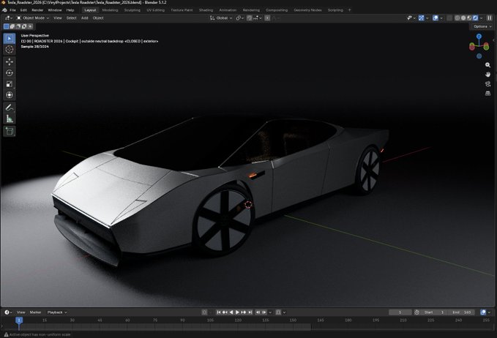497x338 pixels.
Task: Activate the 3D Cursor tool
Action: (10, 50)
